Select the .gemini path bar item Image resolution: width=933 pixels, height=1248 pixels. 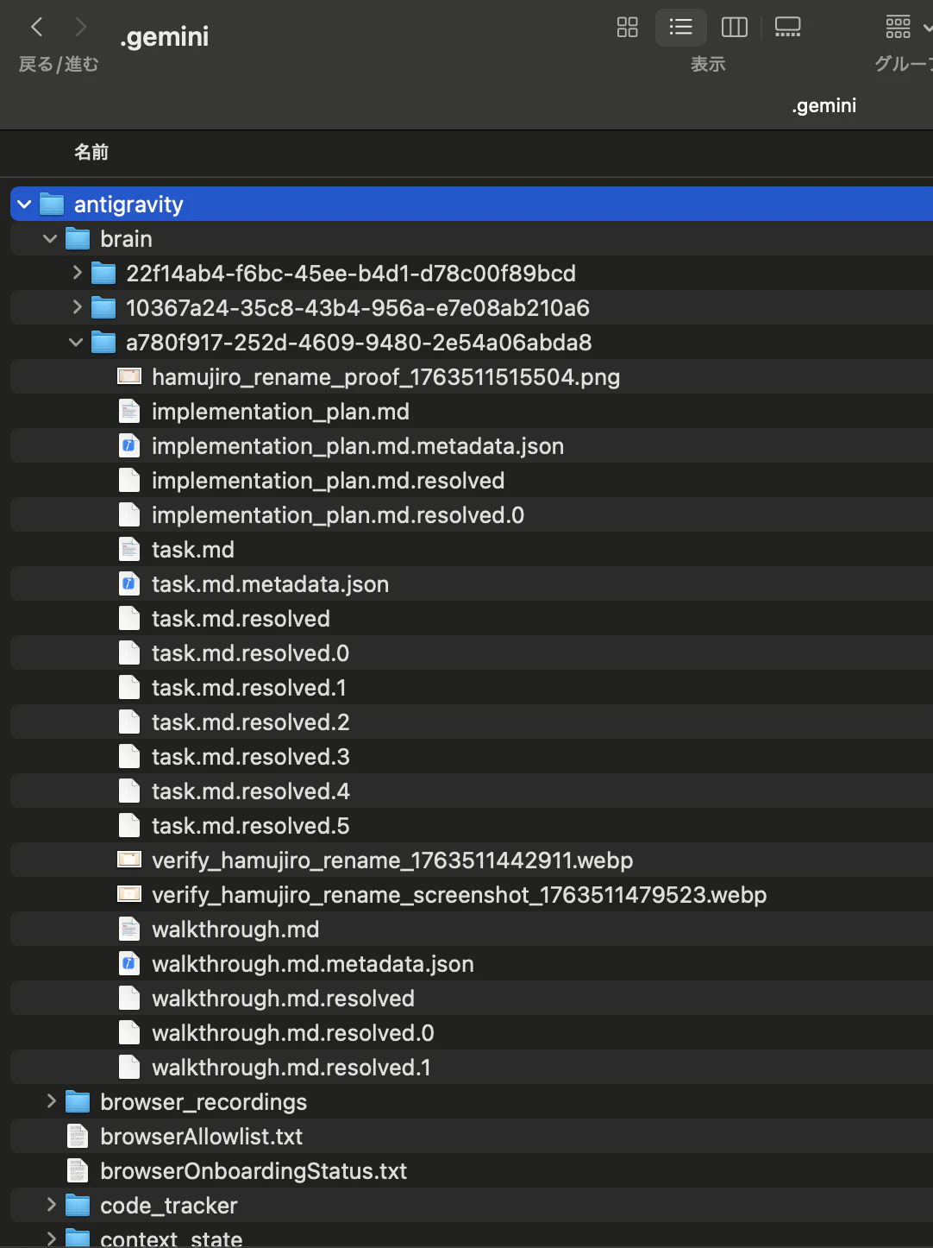(824, 105)
